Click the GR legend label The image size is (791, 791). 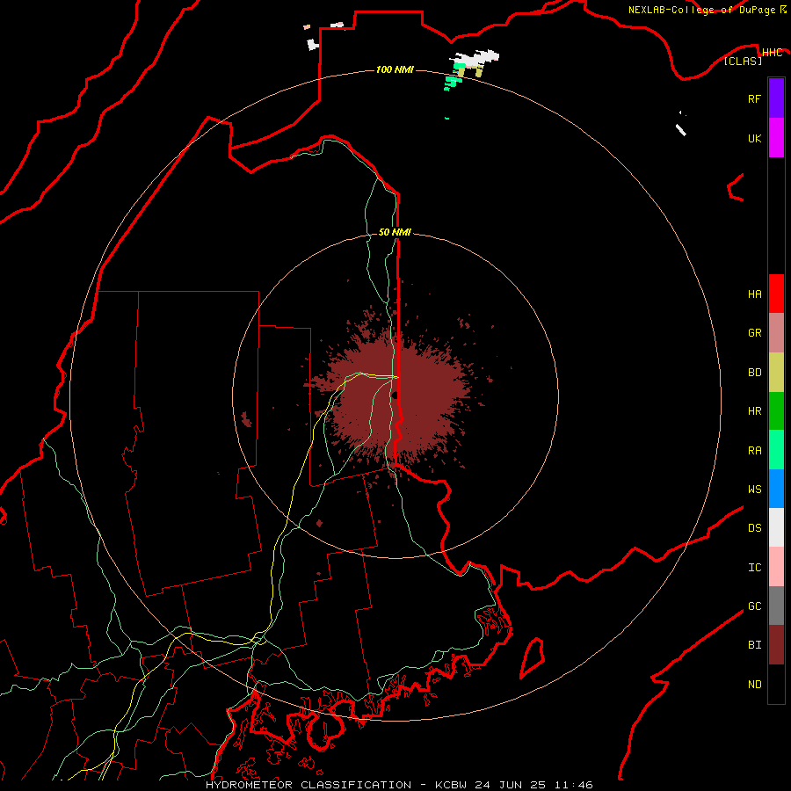[x=754, y=333]
